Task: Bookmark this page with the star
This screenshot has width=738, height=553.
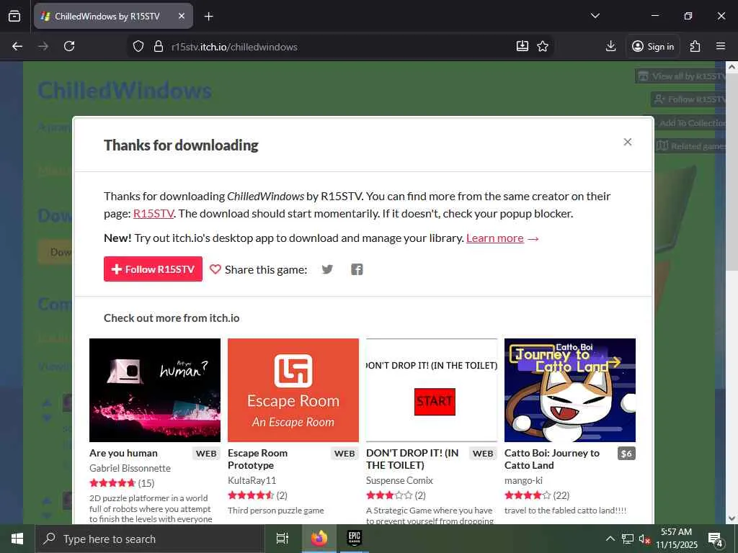Action: [543, 46]
